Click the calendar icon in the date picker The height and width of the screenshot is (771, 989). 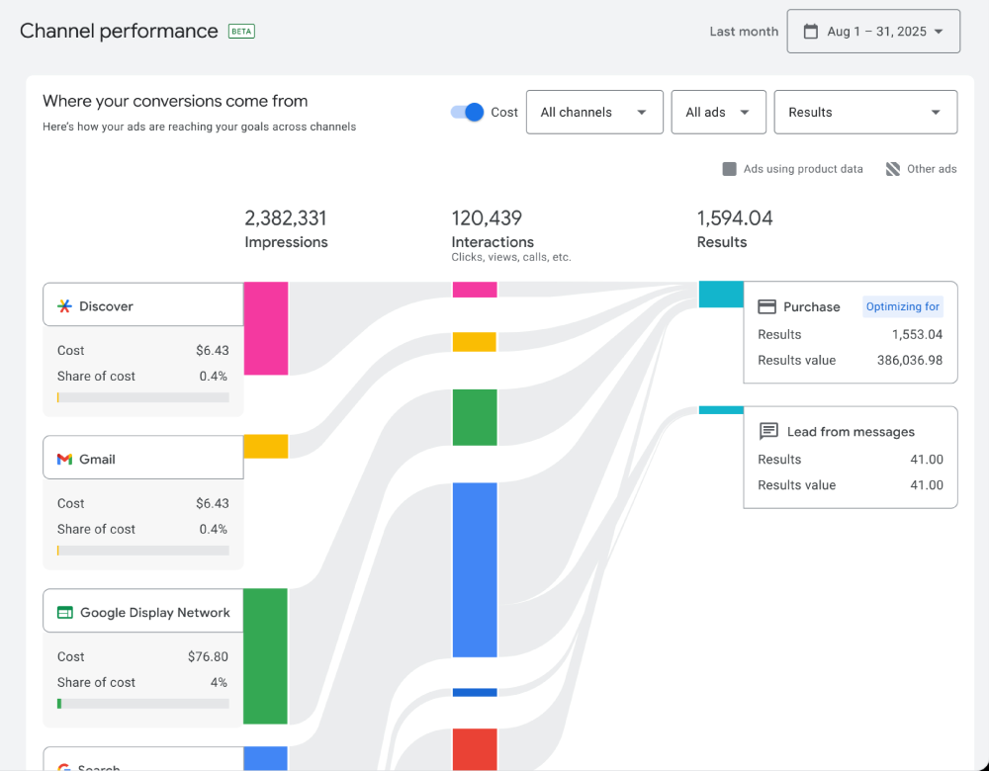pos(809,31)
